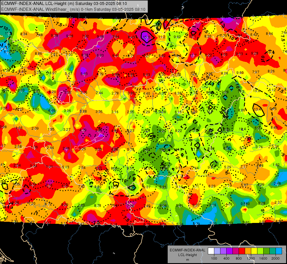Click the 8.78 grid value
287x264 pixels.
pyautogui.click(x=98, y=206)
